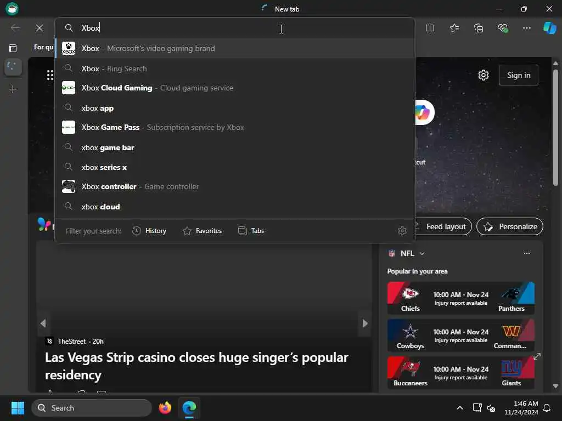
Task: Show hidden system tray icons chevron
Action: (x=459, y=408)
